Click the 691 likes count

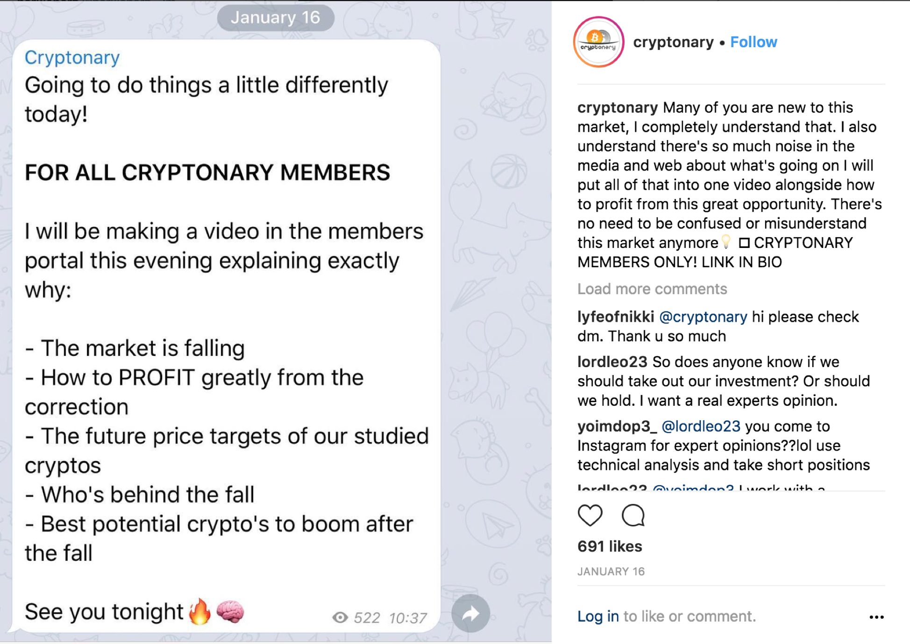point(610,546)
